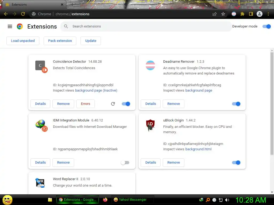274x205 pixels.
Task: Remove the Coincidence Detector extension
Action: click(x=63, y=104)
